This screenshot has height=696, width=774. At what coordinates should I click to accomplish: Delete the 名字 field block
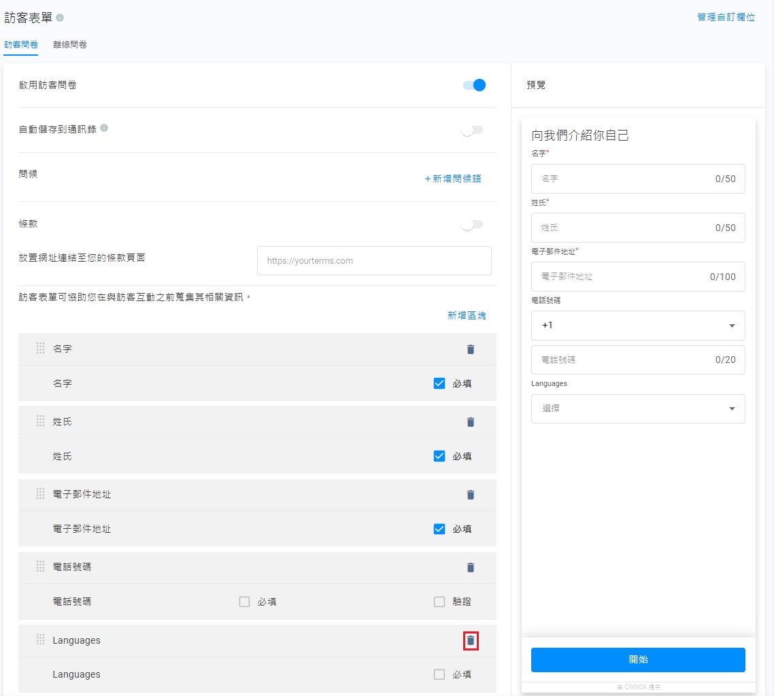point(470,349)
